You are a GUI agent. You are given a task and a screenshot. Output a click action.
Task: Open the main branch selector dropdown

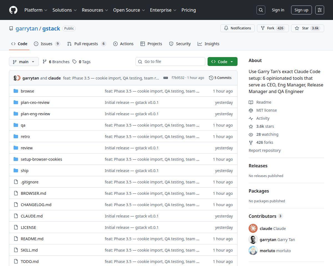[24, 62]
